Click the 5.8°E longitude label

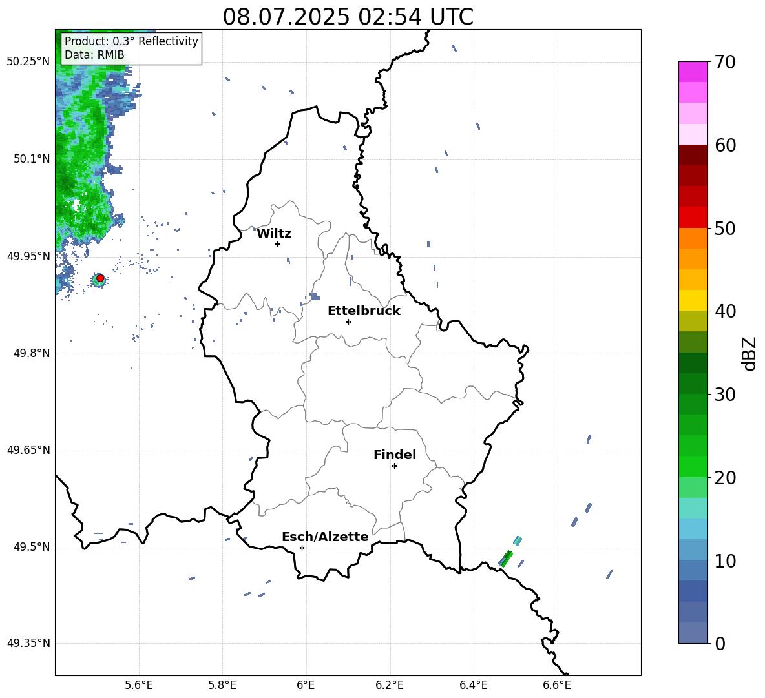point(222,686)
